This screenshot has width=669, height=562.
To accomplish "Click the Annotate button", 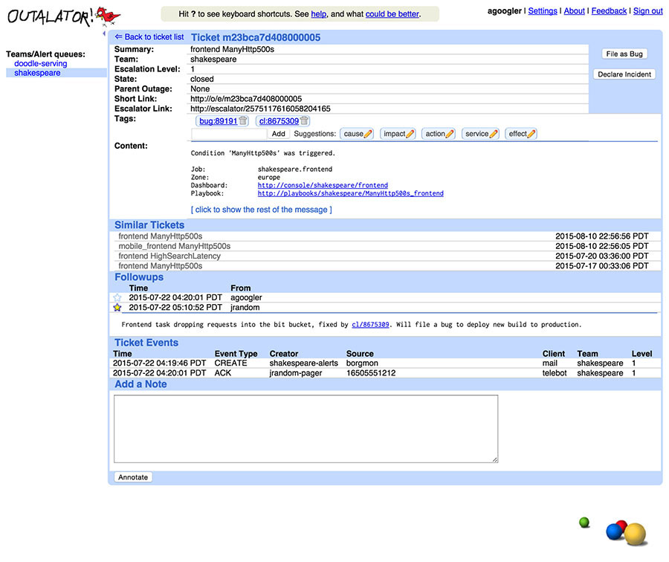I will point(133,477).
